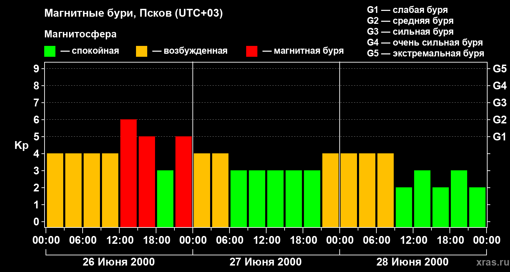Click the yellow bar starting 21:00 on 27 June

[330, 190]
